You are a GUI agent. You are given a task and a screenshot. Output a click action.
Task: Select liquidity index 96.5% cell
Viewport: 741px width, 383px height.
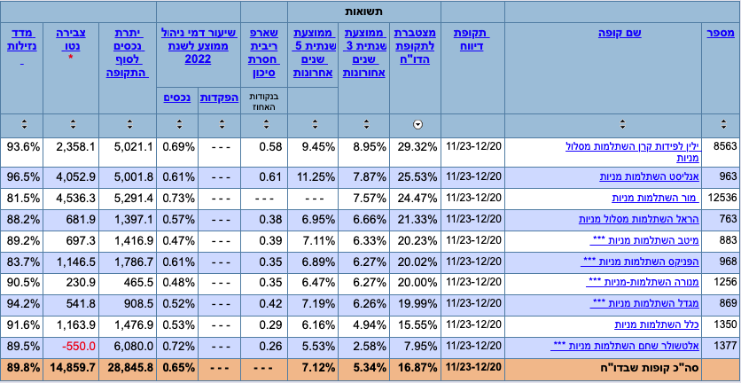point(22,177)
